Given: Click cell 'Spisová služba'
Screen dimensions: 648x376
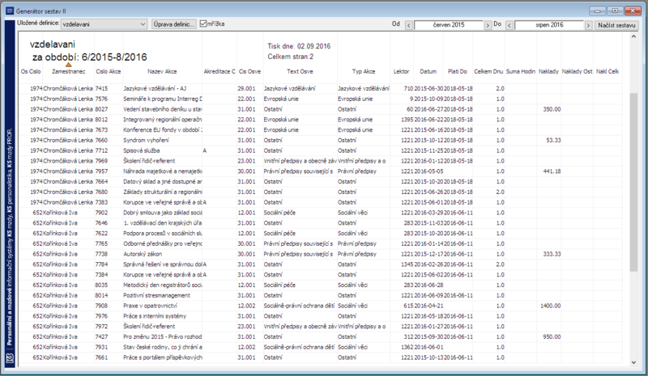Looking at the screenshot, I should (x=141, y=150).
